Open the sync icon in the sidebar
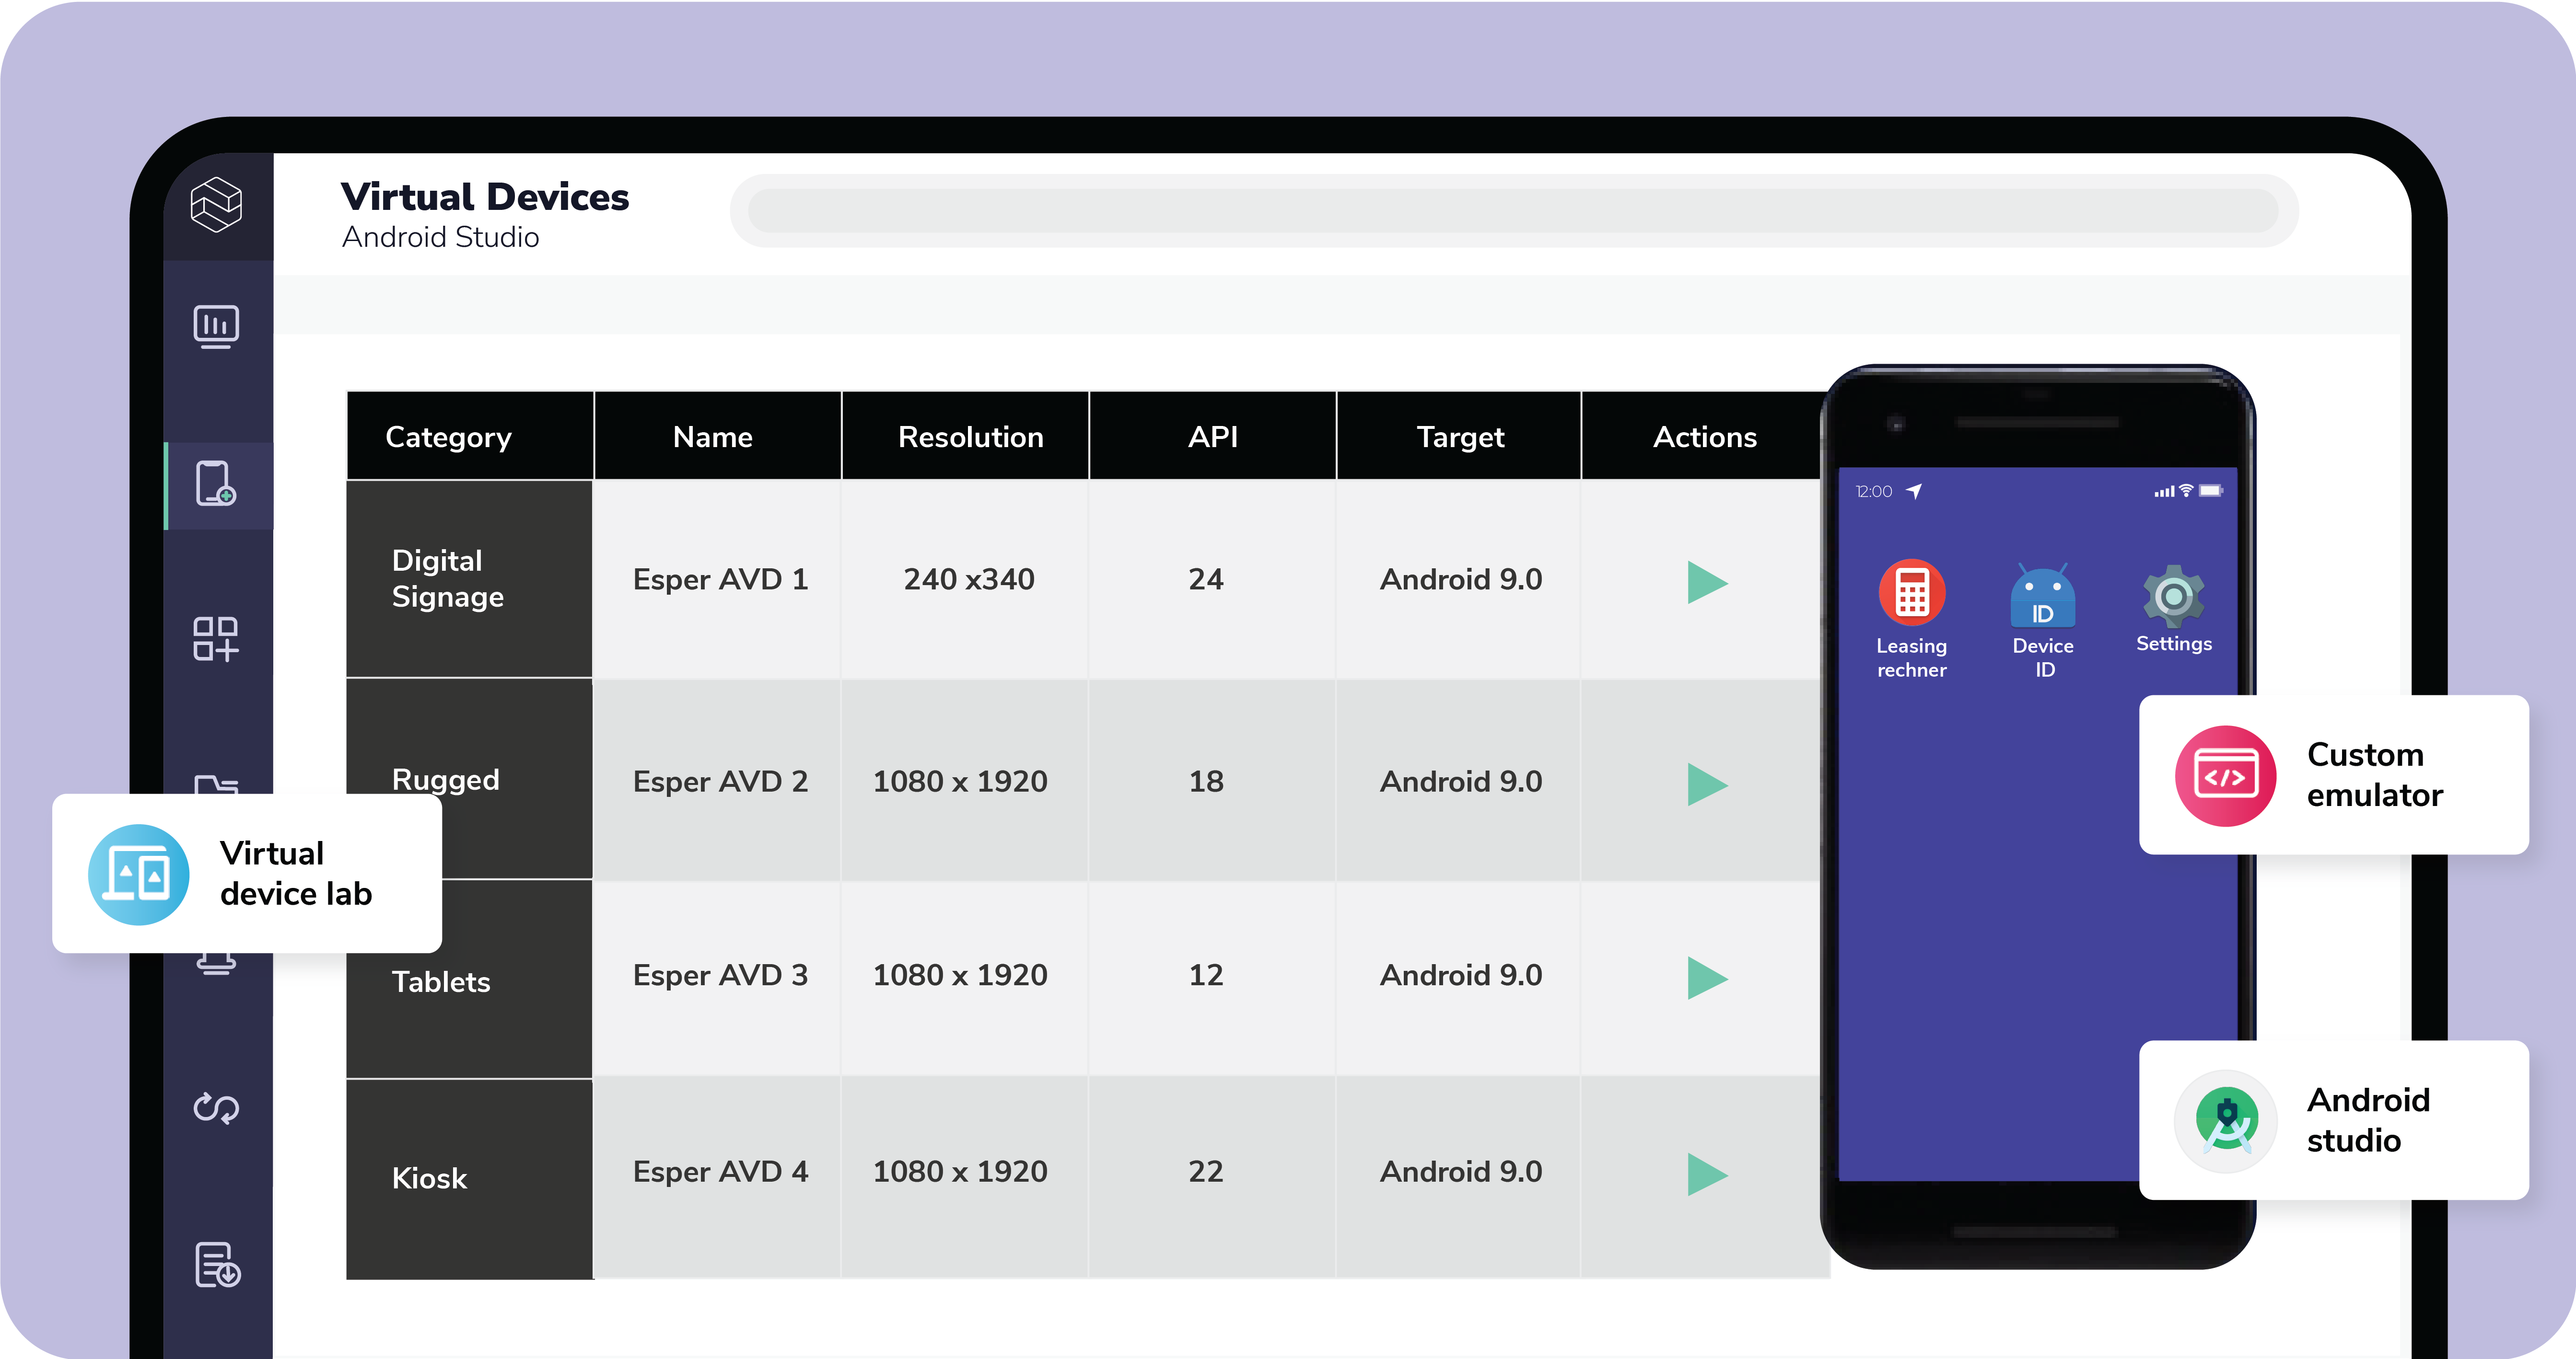This screenshot has height=1359, width=2576. (x=218, y=1108)
